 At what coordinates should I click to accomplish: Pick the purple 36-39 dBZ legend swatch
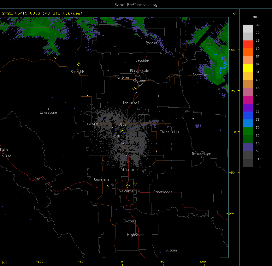248,108
